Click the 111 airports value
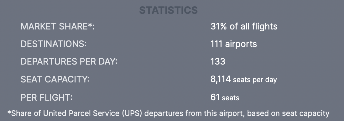This screenshot has height=121, width=344. pos(234,44)
